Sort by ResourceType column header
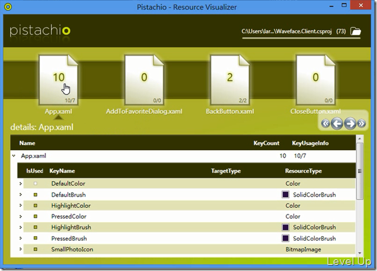This screenshot has height=271, width=377. click(303, 171)
